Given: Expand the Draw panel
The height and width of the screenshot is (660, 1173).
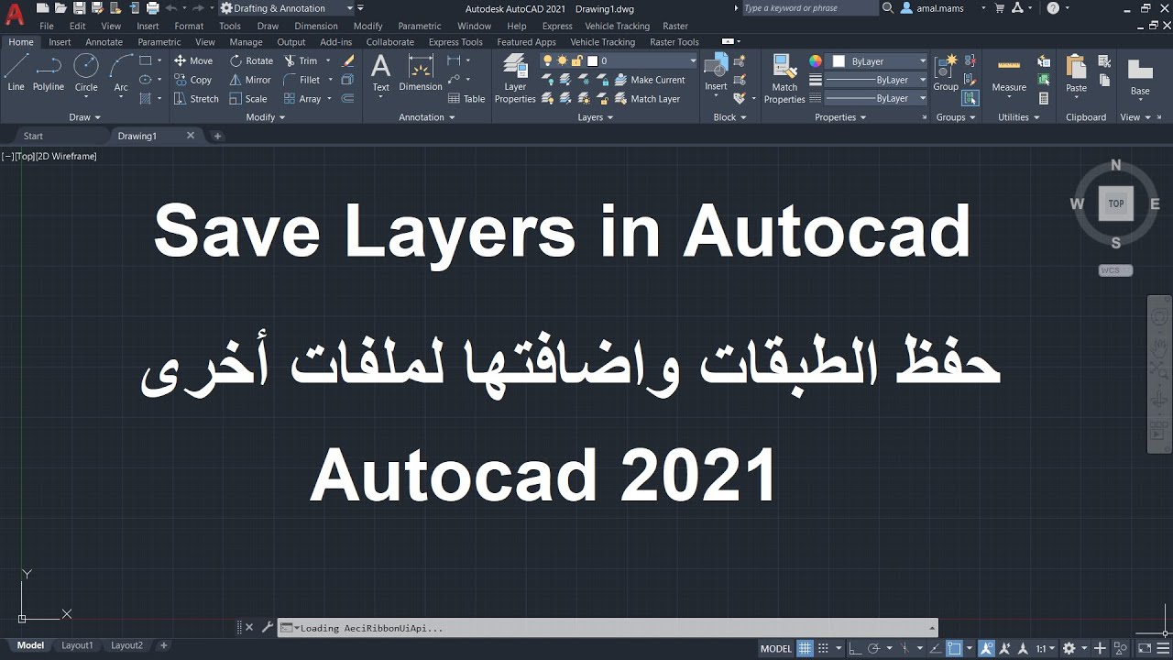Looking at the screenshot, I should click(x=84, y=117).
